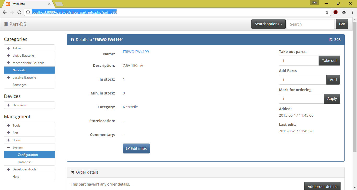Click the Order details panel header
The width and height of the screenshot is (357, 190).
(x=206, y=172)
